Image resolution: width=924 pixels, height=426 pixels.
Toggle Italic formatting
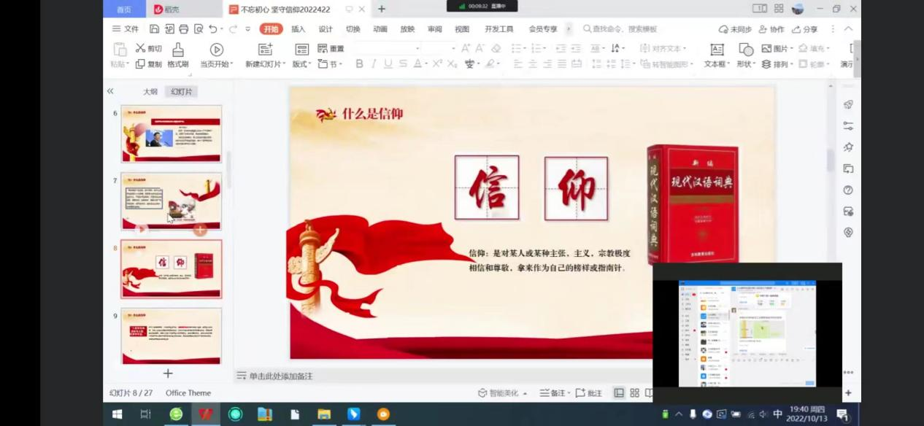coord(374,64)
